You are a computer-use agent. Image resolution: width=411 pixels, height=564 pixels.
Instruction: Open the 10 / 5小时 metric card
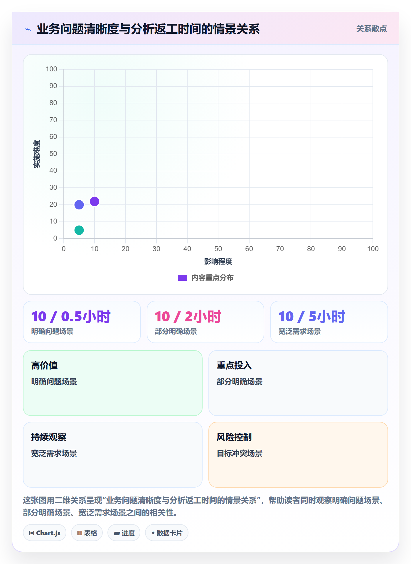(329, 322)
